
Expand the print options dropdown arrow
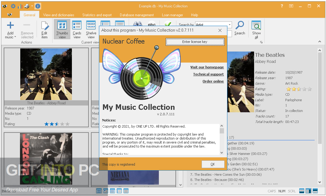click(x=32, y=6)
